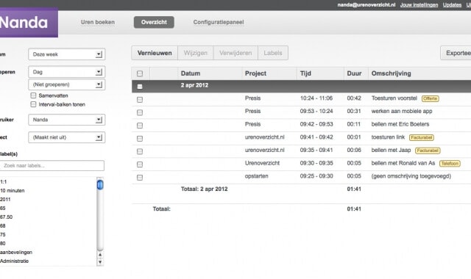Click the opstarten project cell
This screenshot has height=279, width=471.
click(257, 176)
